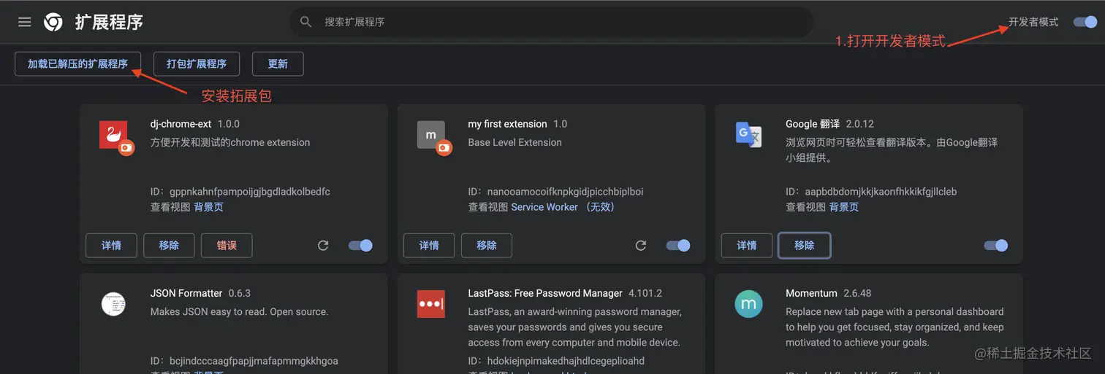Viewport: 1105px width, 374px height.
Task: Open 背景页 link of Google 翻译
Action: coord(843,207)
